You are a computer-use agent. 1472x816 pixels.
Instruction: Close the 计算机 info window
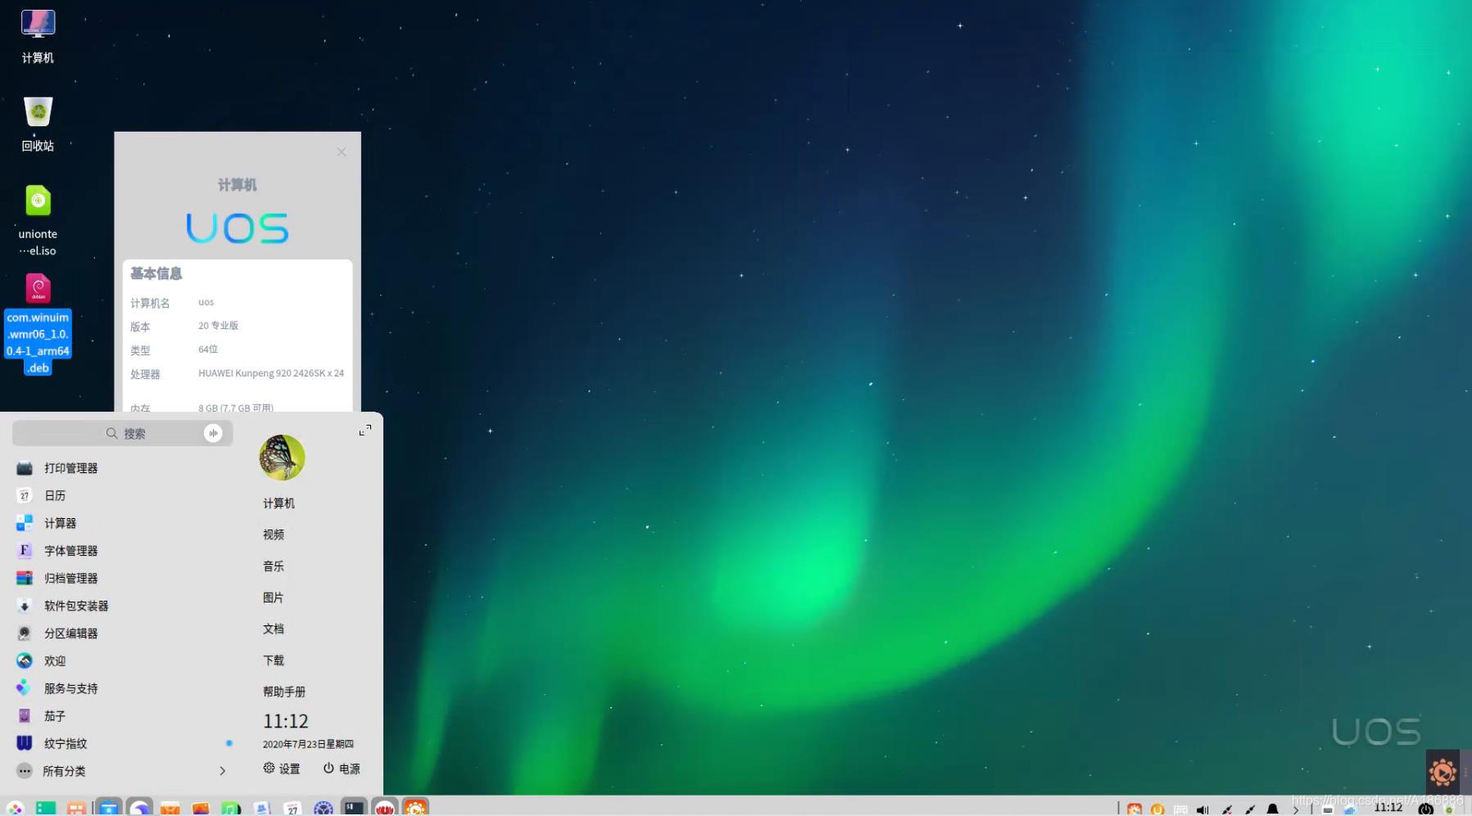(342, 152)
